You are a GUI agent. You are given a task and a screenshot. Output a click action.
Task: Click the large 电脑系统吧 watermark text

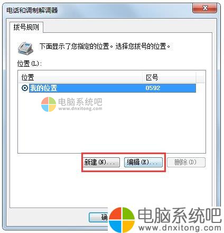pyautogui.click(x=179, y=216)
